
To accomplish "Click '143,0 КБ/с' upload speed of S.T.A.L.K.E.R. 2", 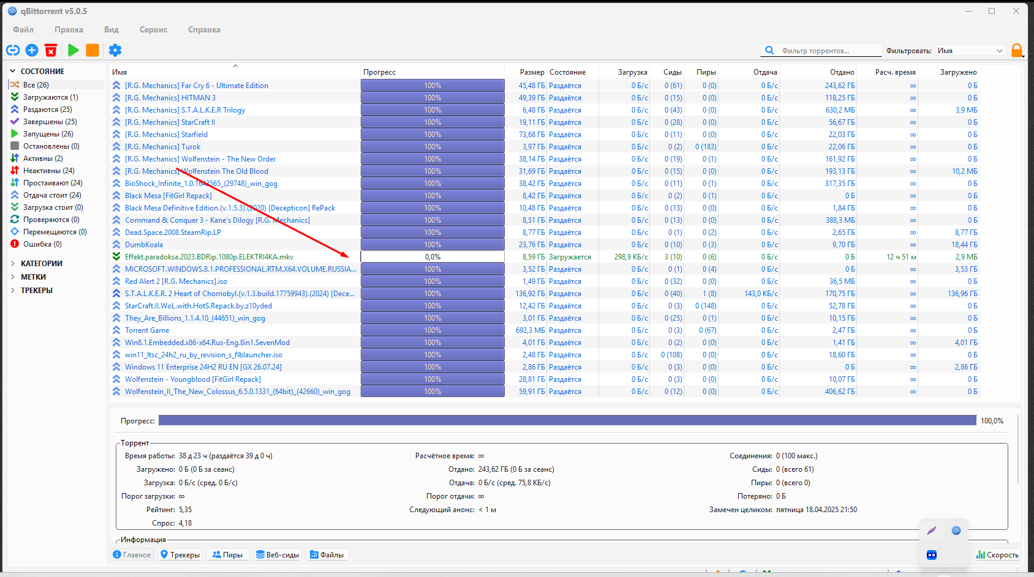I will tap(761, 293).
